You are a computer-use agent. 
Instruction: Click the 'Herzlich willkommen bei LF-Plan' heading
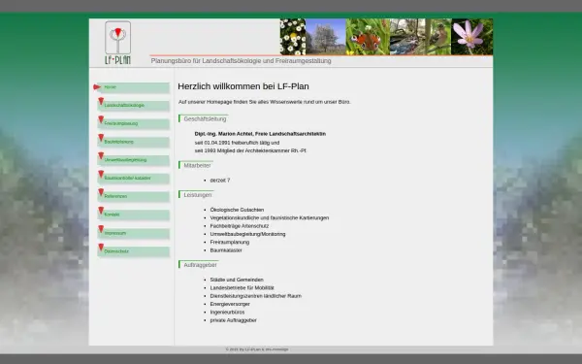tap(243, 86)
